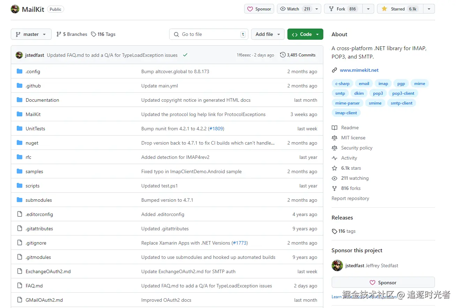Click the history clock icon by 3,485 Commits
The image size is (459, 308).
tap(283, 55)
